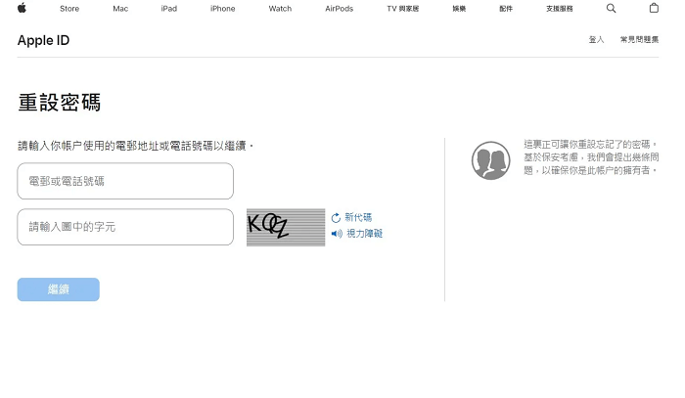Click the refresh icon beside 新代碼

click(x=336, y=218)
